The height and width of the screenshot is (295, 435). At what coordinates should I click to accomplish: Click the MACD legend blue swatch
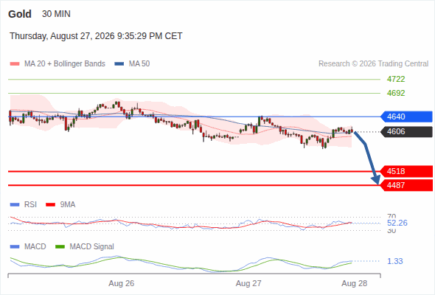(15, 247)
